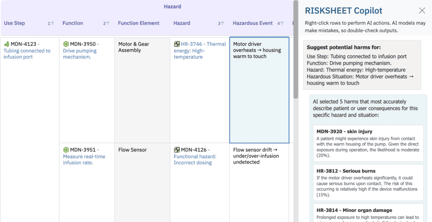Sort by the Hazard column arrow

tap(222, 24)
